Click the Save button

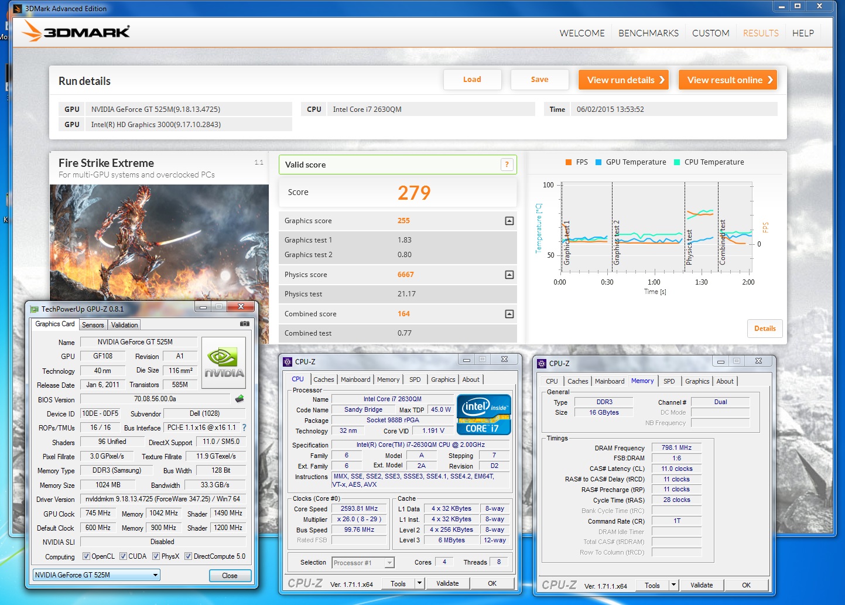(x=539, y=80)
